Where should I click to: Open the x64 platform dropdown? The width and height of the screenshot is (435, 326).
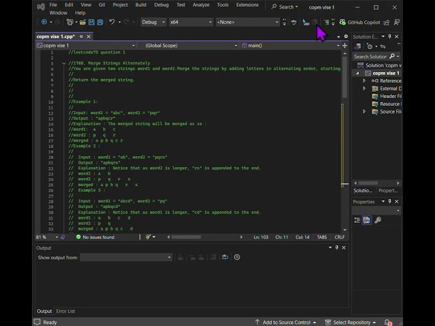(x=191, y=22)
